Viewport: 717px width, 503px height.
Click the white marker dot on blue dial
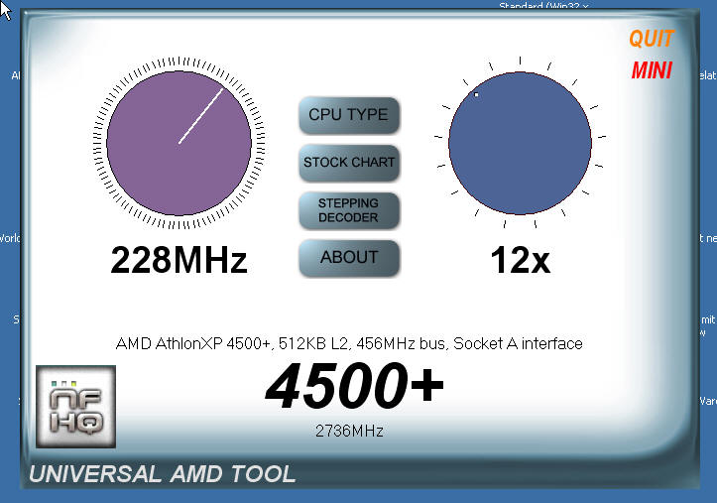tap(476, 94)
